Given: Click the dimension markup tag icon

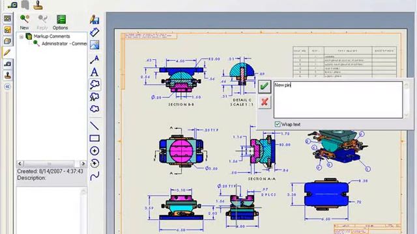Looking at the screenshot, I should coord(94,32).
